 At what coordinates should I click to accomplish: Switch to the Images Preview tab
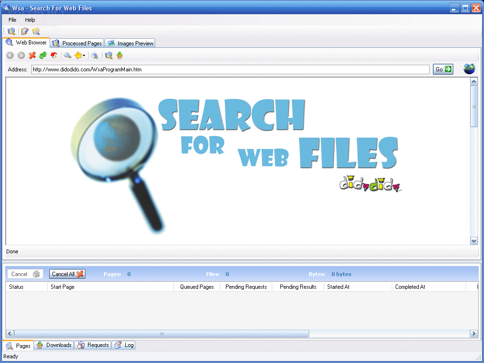point(130,43)
